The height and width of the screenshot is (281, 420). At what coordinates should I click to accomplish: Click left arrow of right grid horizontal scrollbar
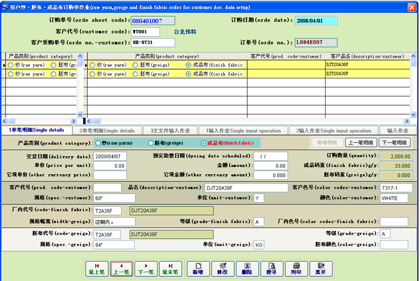point(89,121)
